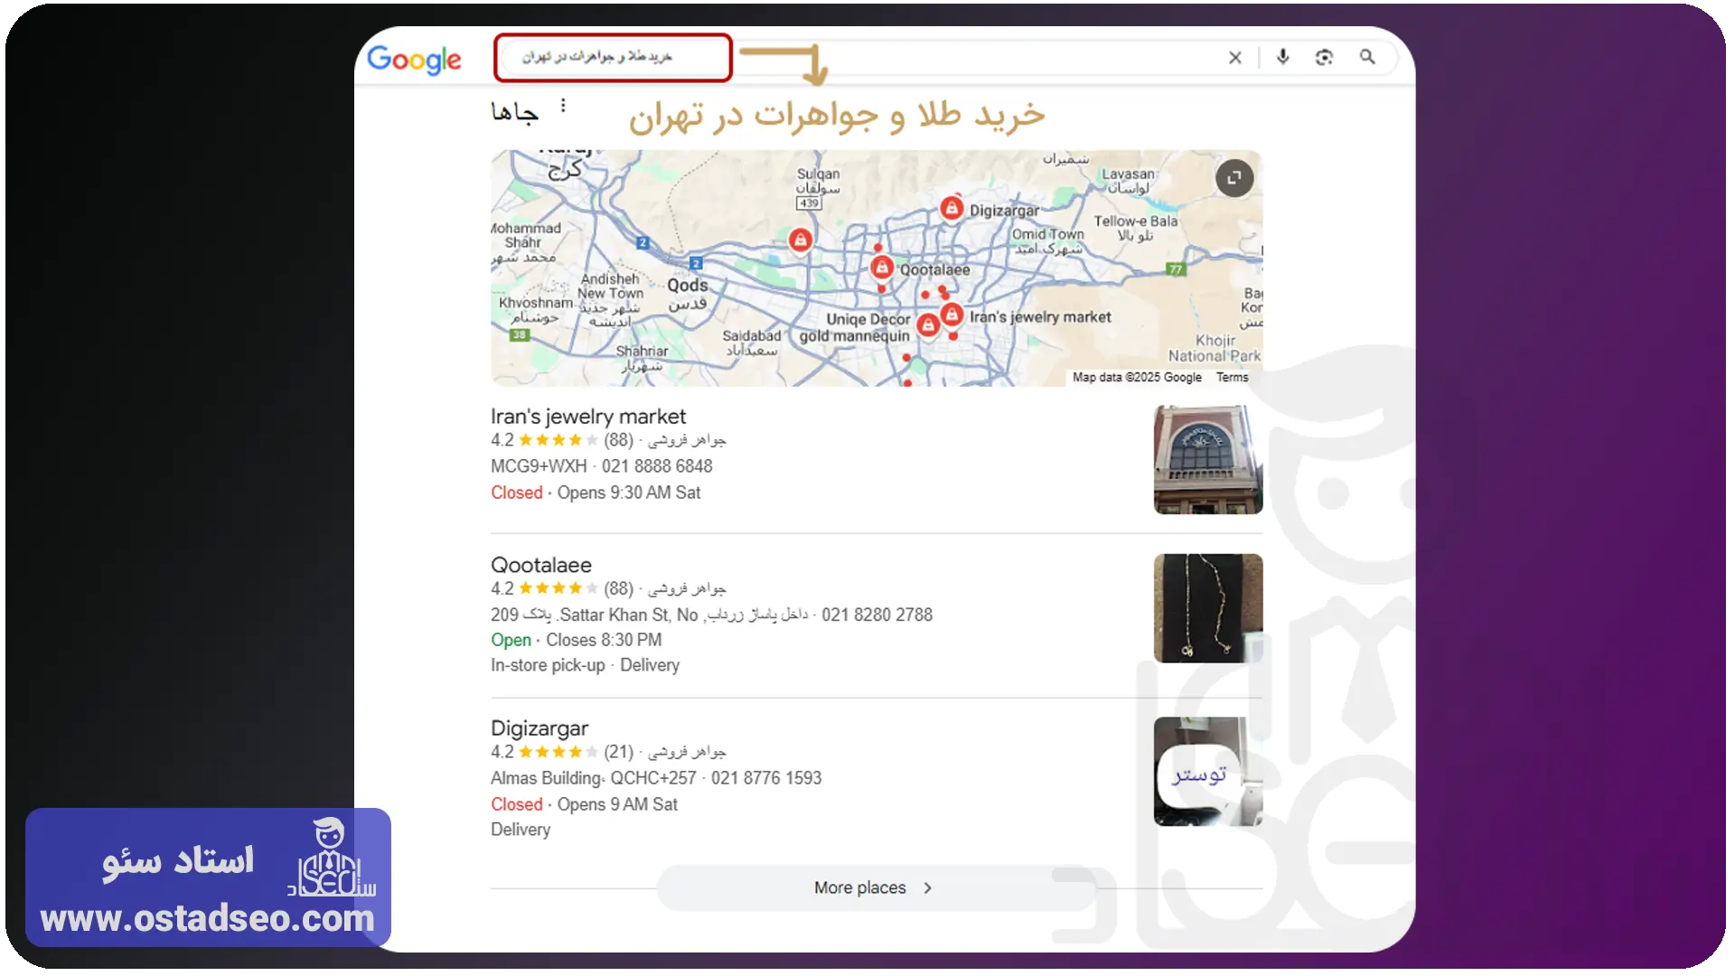Open the Qootalaee listing title
Screen dimensions: 1735x976
pos(541,565)
